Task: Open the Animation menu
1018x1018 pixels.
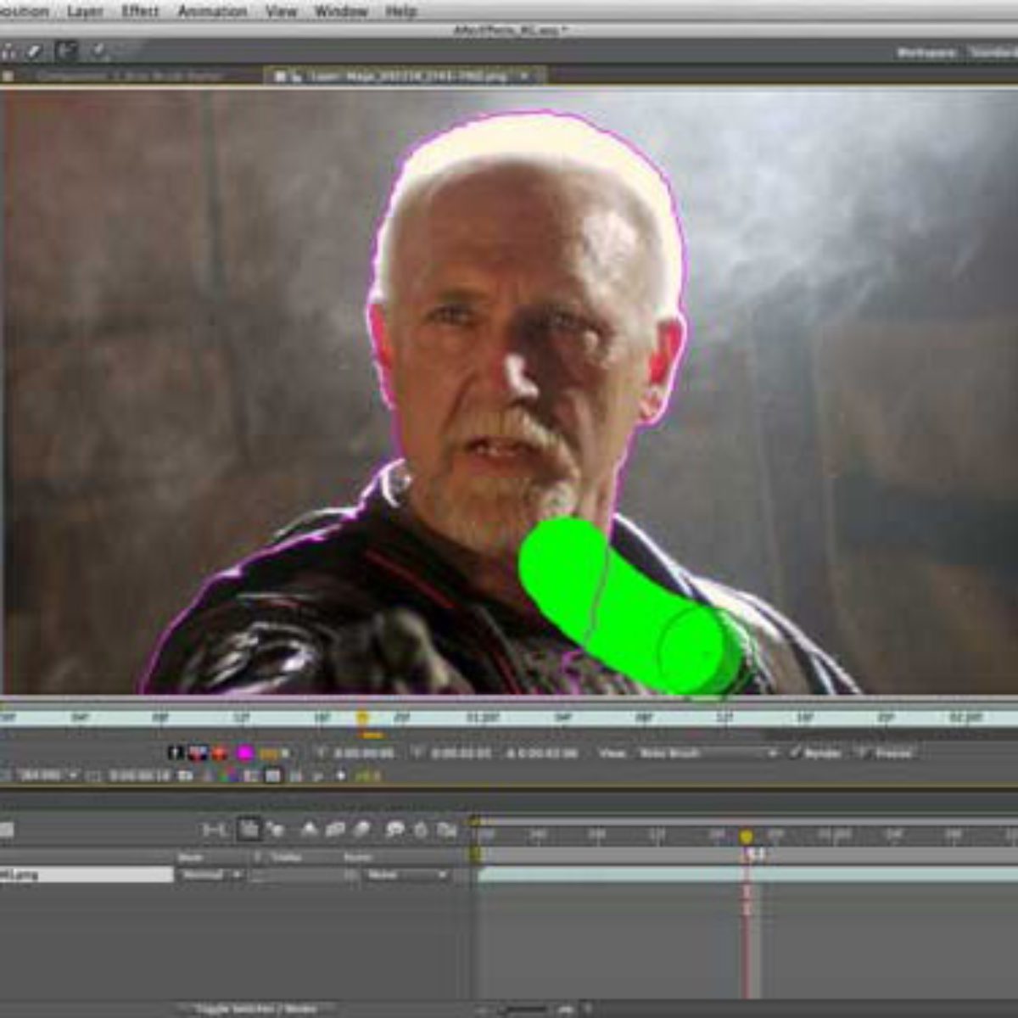Action: pos(212,11)
